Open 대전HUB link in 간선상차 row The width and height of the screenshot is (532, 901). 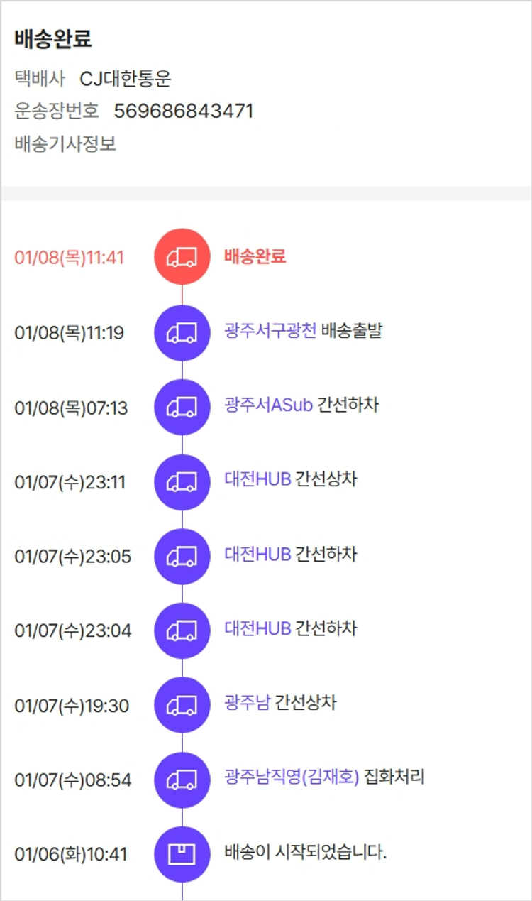[257, 479]
